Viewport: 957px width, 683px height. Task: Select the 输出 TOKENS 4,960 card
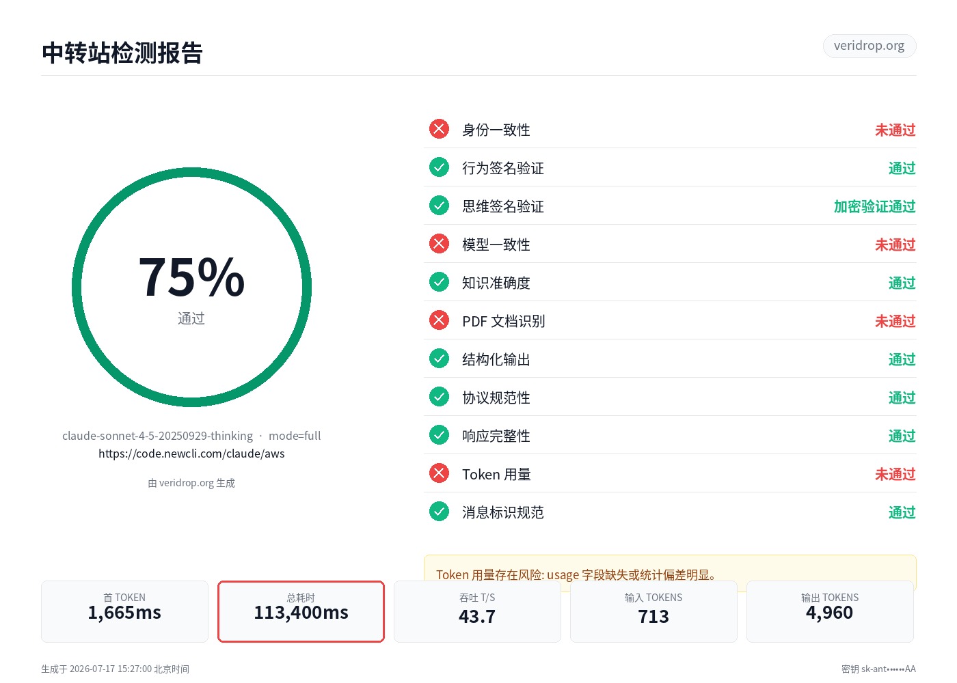[830, 611]
